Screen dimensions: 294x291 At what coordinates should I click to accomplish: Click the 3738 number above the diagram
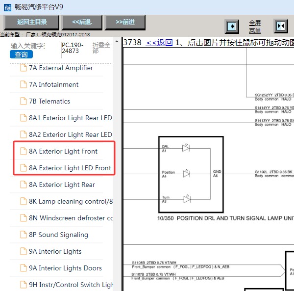click(132, 42)
